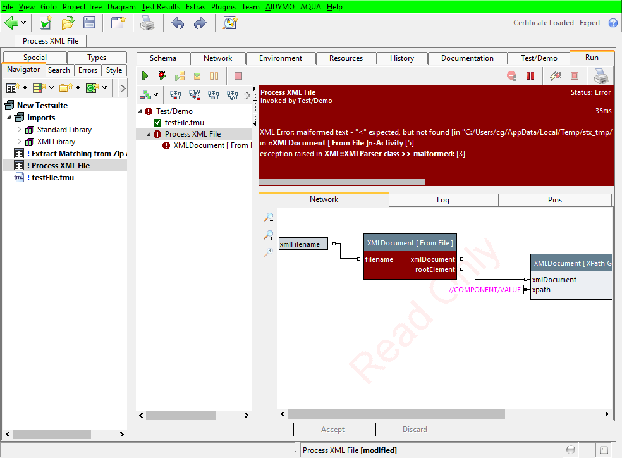Click the error message horizontal scrollbar
The height and width of the screenshot is (458, 622).
coord(342,182)
